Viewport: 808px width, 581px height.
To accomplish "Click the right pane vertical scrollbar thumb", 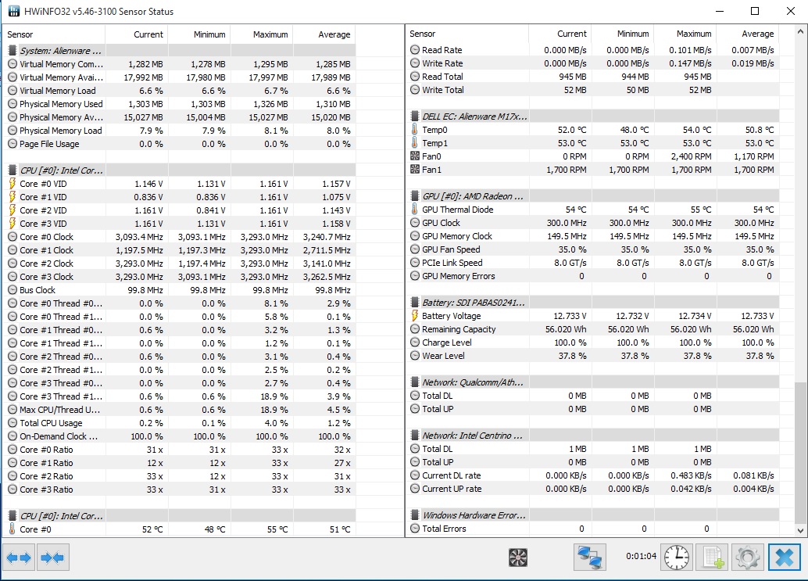I will (800, 454).
